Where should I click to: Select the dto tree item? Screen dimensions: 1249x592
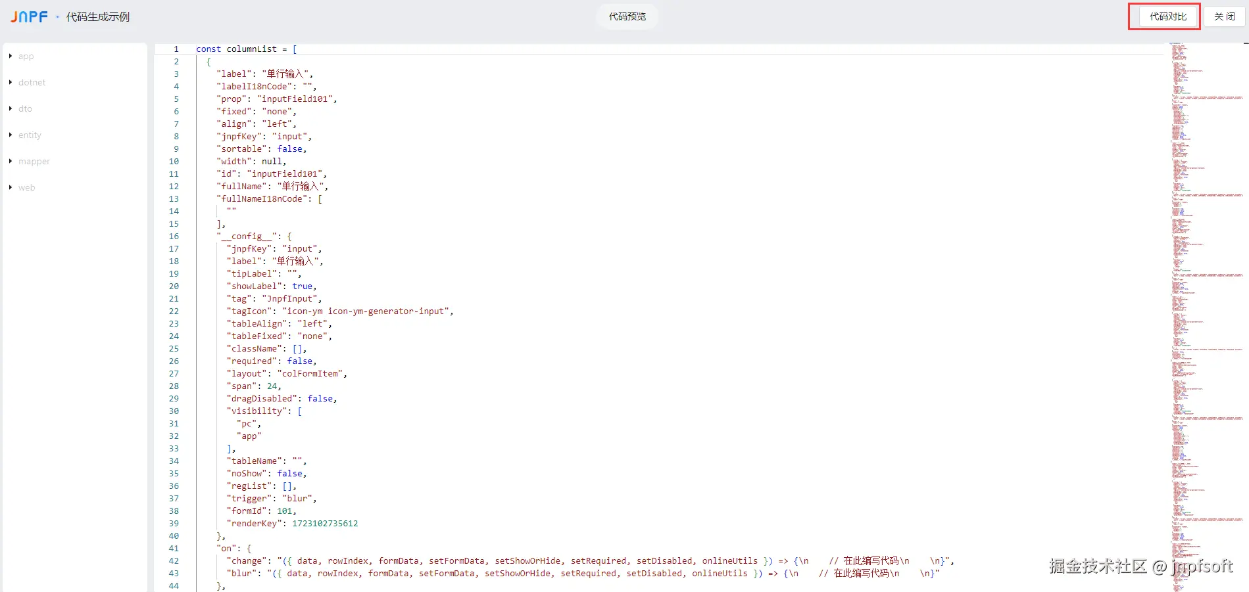point(25,109)
